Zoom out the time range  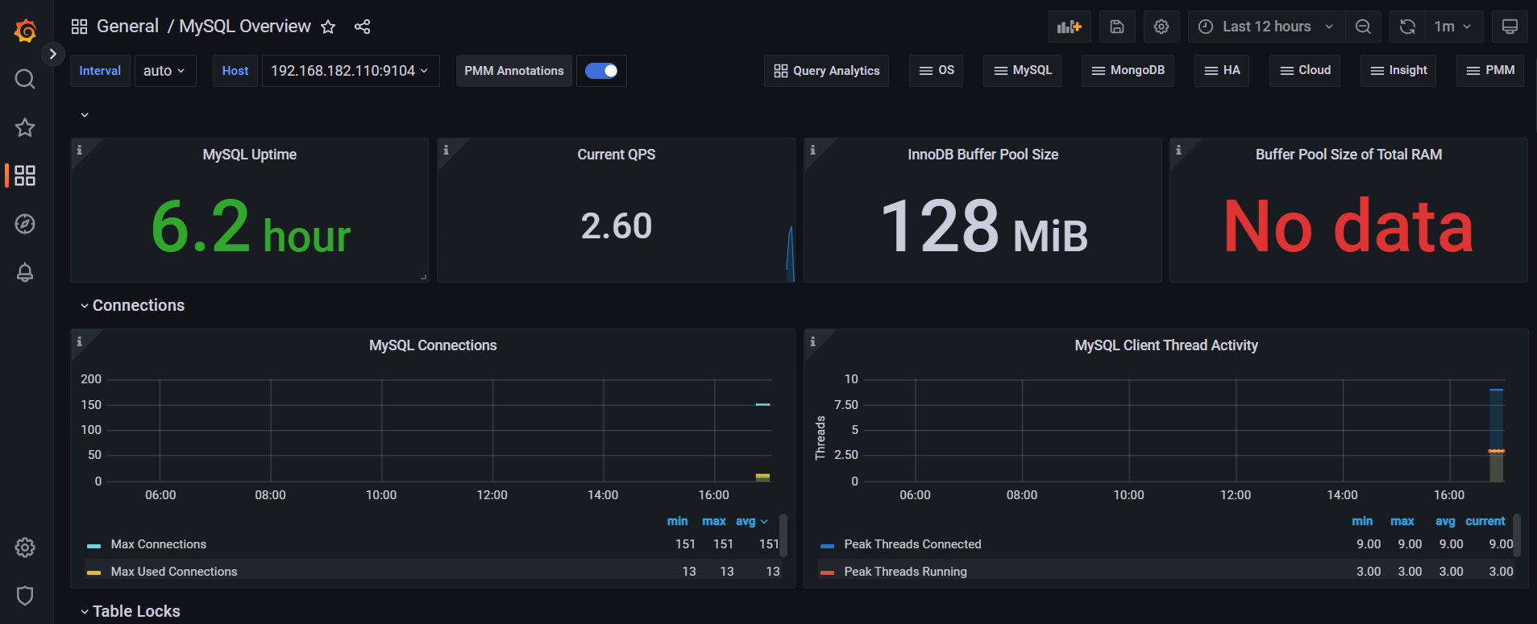click(x=1363, y=27)
